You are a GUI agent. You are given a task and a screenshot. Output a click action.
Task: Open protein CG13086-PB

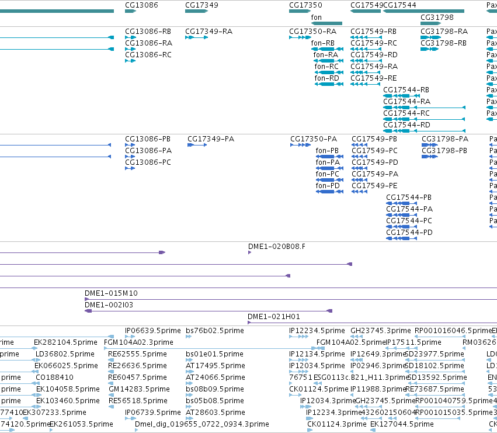point(148,139)
